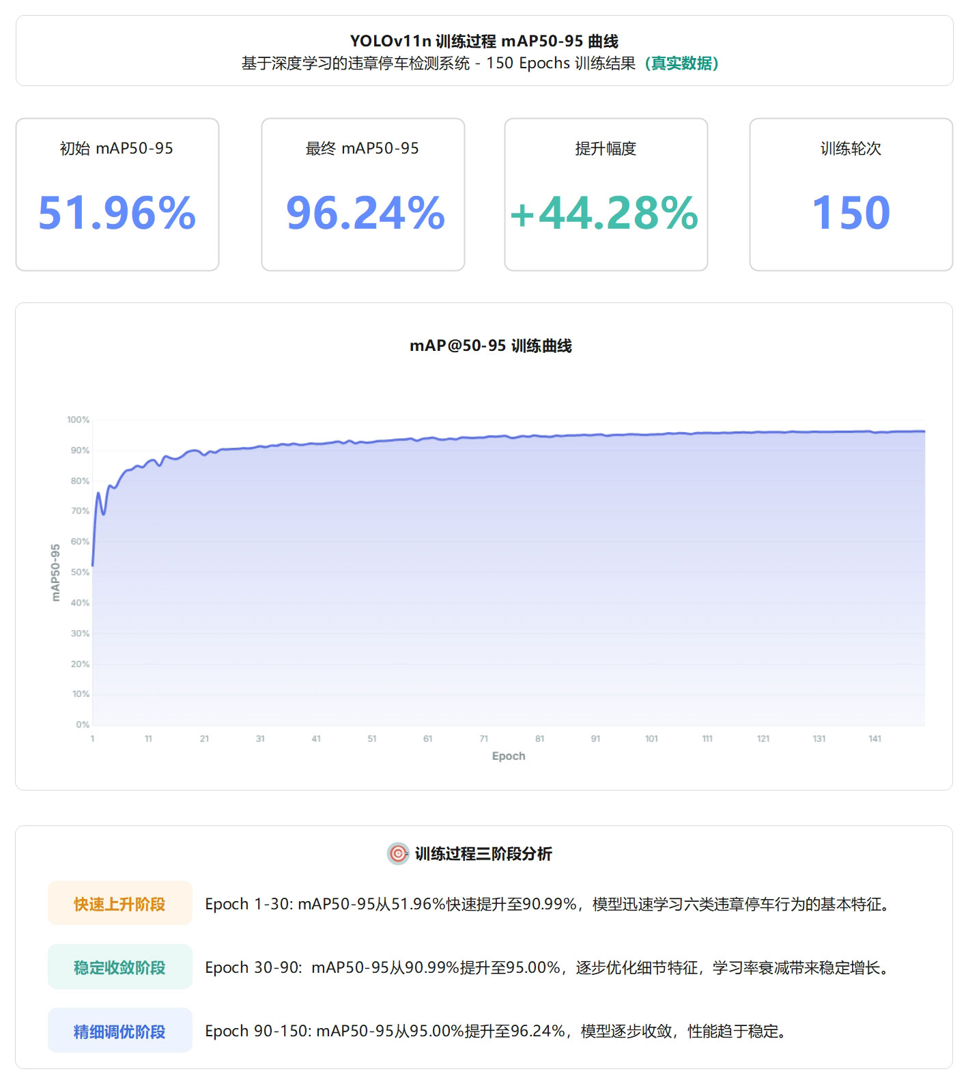Screen dimensions: 966x1080
Task: Click the YOLOv11n 训练过程 page heading
Action: (x=483, y=41)
